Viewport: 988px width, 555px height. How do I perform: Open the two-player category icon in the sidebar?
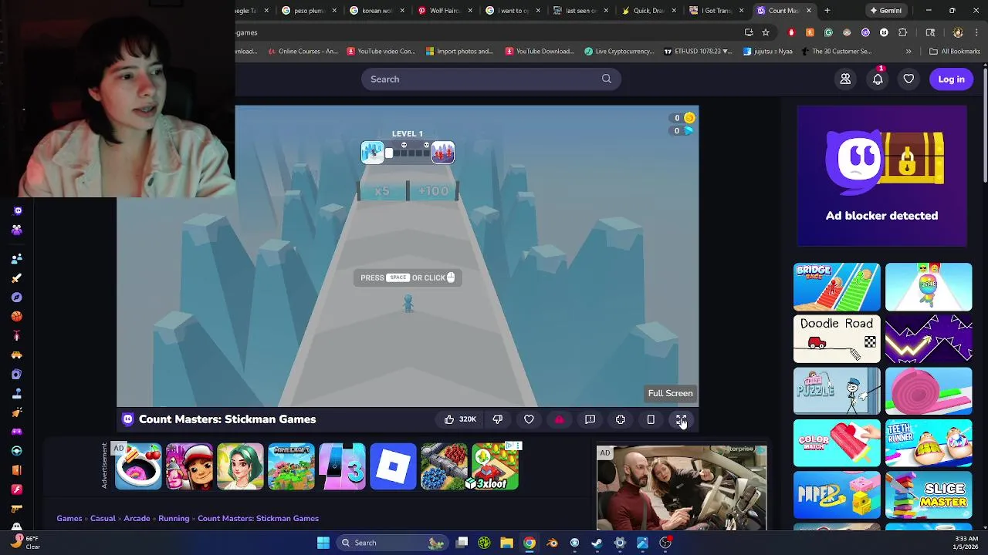[x=17, y=258]
